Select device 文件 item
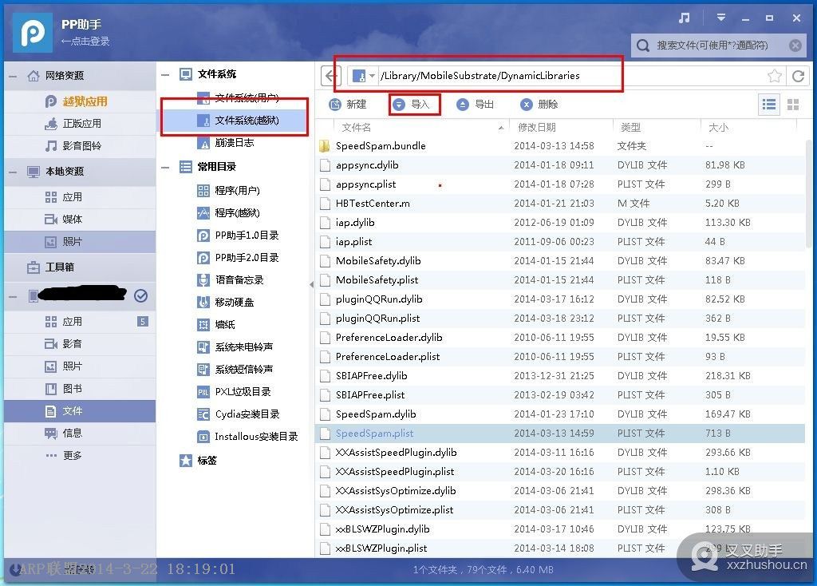This screenshot has width=817, height=586. 80,411
